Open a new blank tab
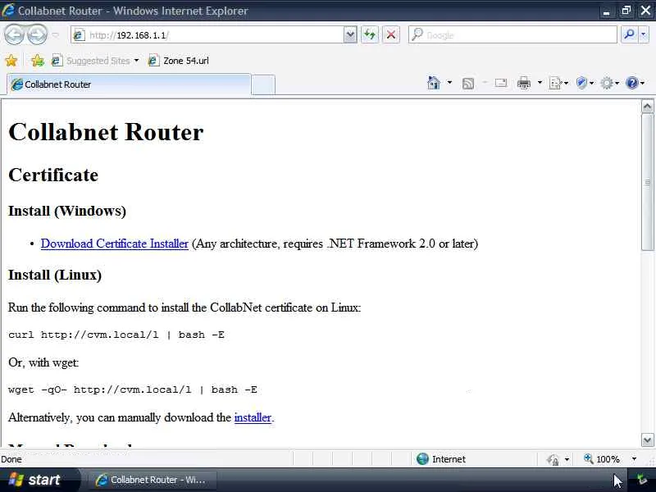Viewport: 656px width, 492px height. 263,85
